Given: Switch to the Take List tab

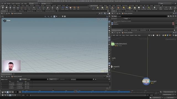Looking at the screenshot, I should coord(120,11).
